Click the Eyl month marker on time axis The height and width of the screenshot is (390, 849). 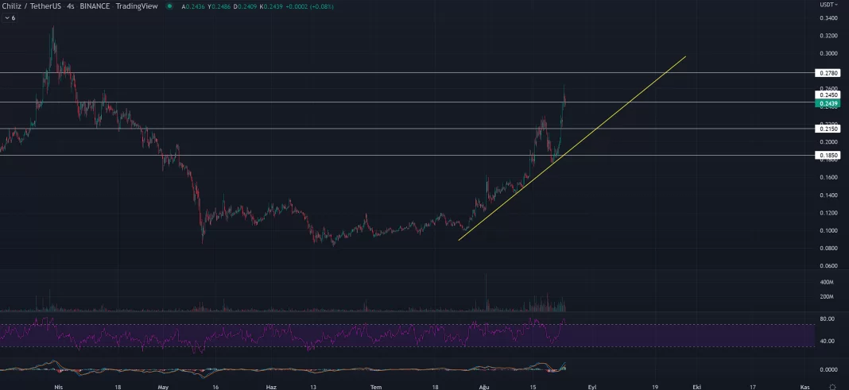point(591,385)
